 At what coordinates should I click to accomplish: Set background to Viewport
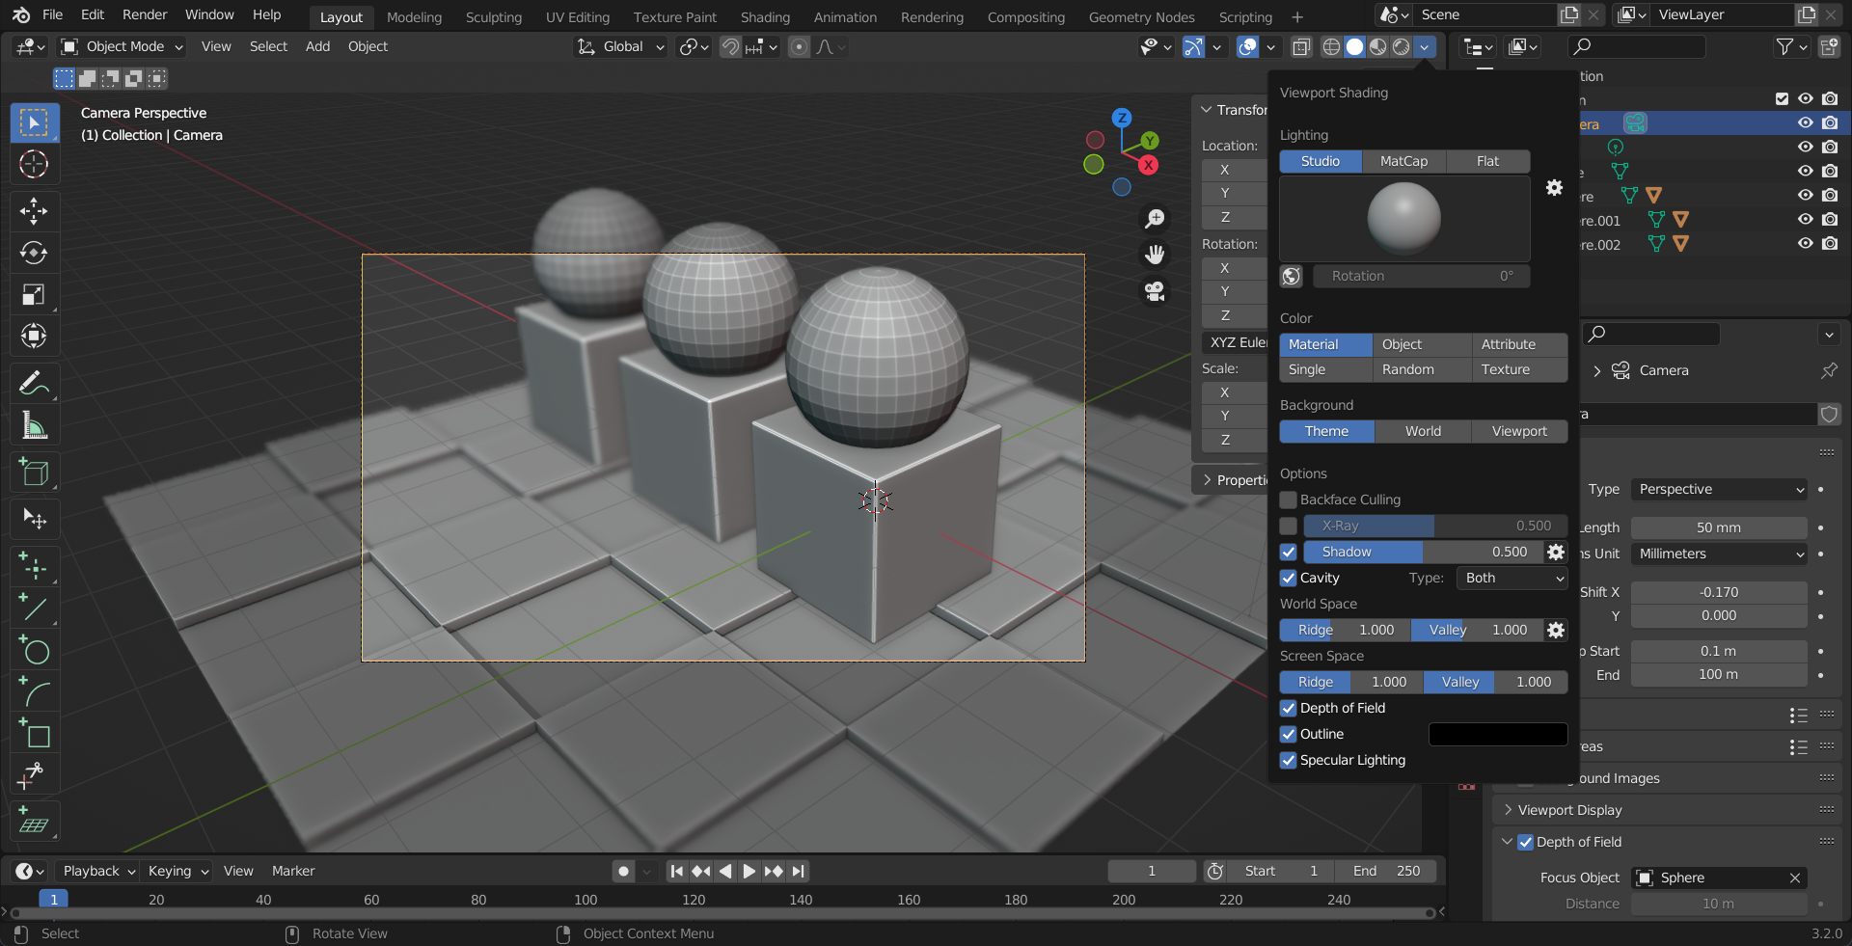(1519, 432)
